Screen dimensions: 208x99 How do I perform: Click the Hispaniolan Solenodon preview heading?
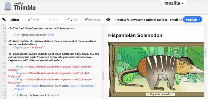click(x=135, y=36)
